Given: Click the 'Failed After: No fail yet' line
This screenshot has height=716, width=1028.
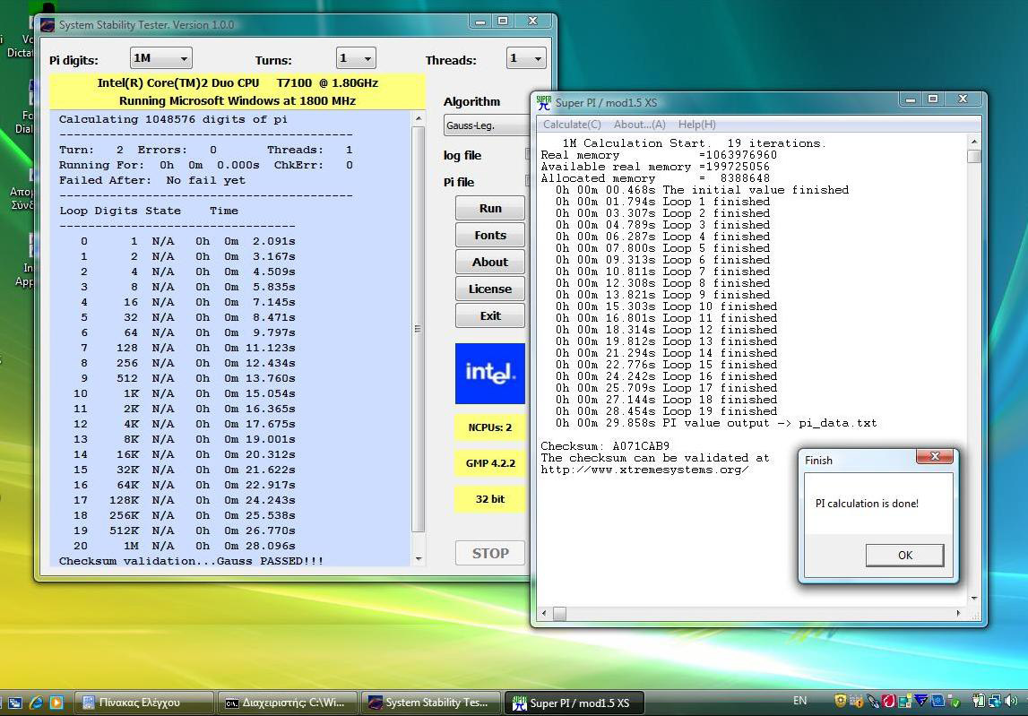Looking at the screenshot, I should (152, 180).
